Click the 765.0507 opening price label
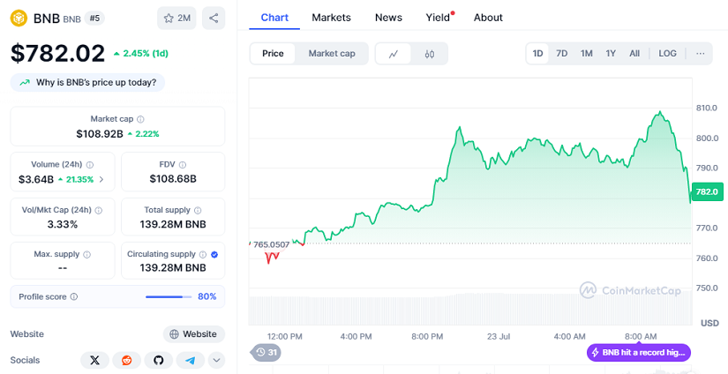Image resolution: width=728 pixels, height=374 pixels. [271, 244]
